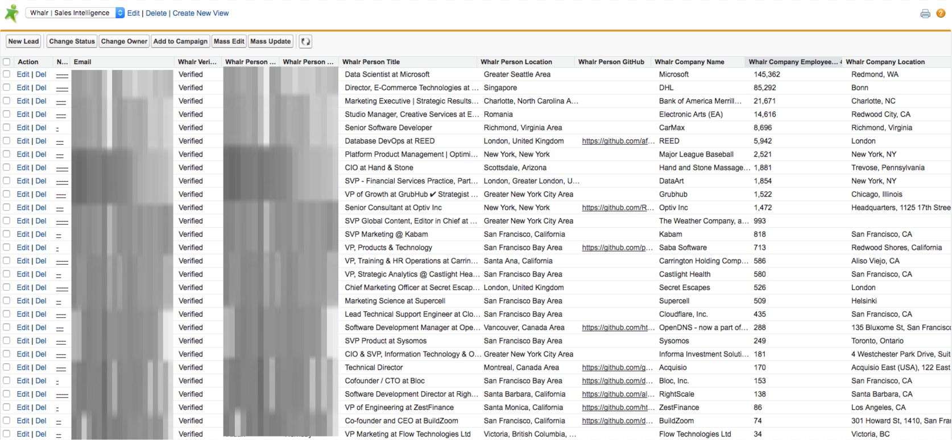
Task: Click Edit link in the Microsoft row
Action: point(23,74)
